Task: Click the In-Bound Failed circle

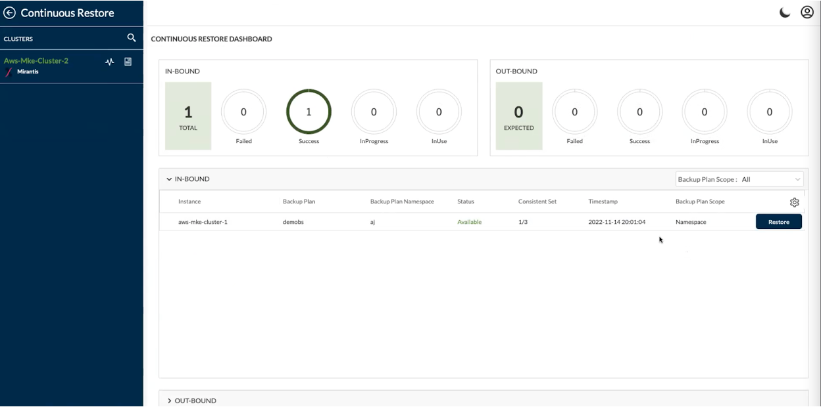Action: point(243,112)
